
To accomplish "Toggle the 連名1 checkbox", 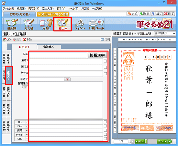I will coord(105,61).
